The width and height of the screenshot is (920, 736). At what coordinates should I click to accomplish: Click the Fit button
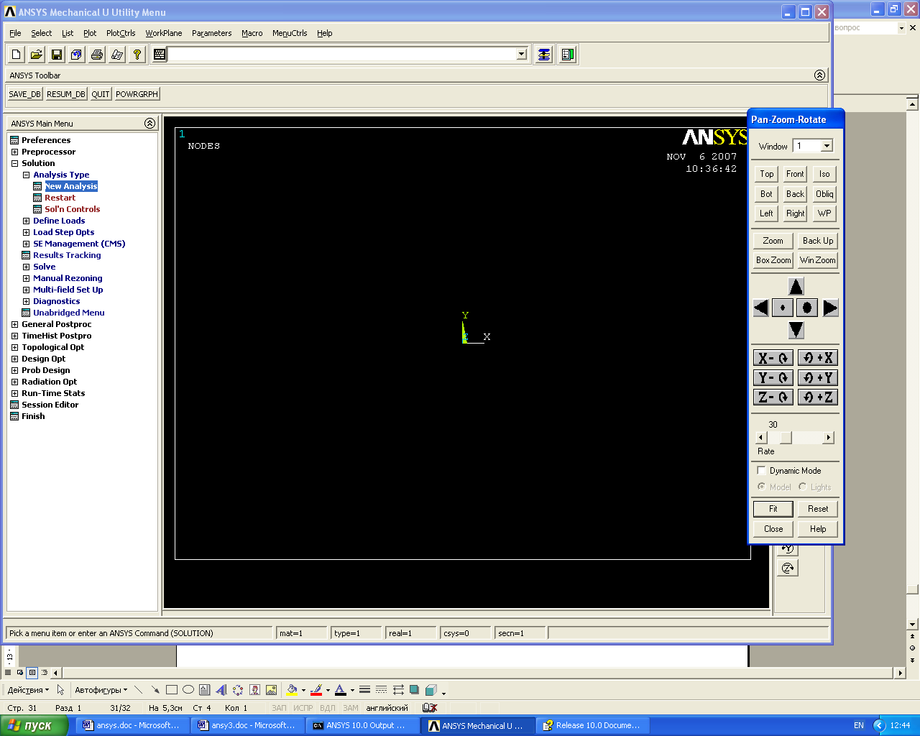click(773, 509)
